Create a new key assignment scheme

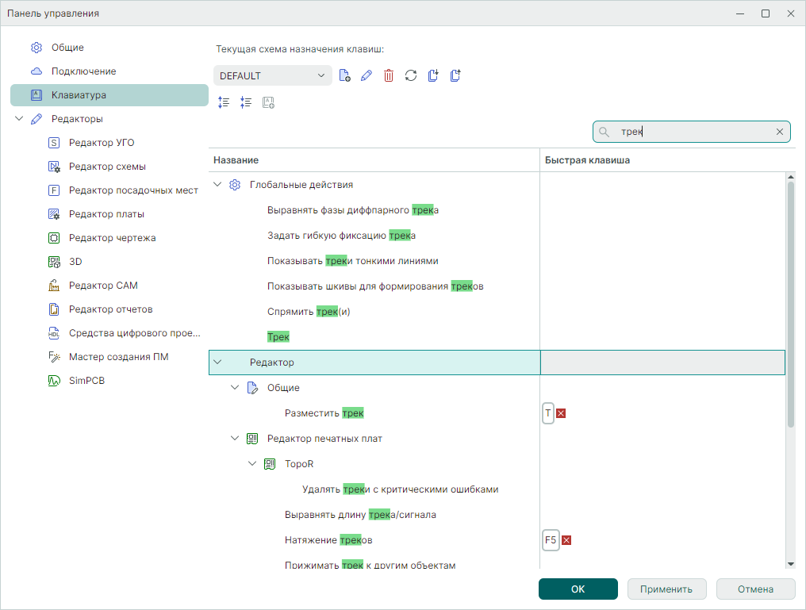click(x=344, y=76)
